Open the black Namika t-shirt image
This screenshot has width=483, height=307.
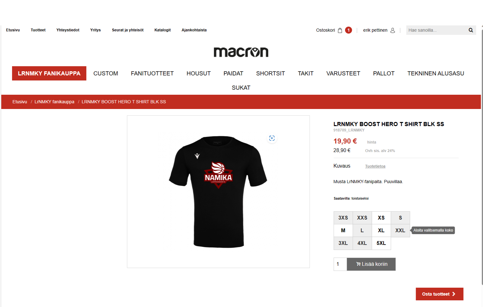[x=218, y=192]
